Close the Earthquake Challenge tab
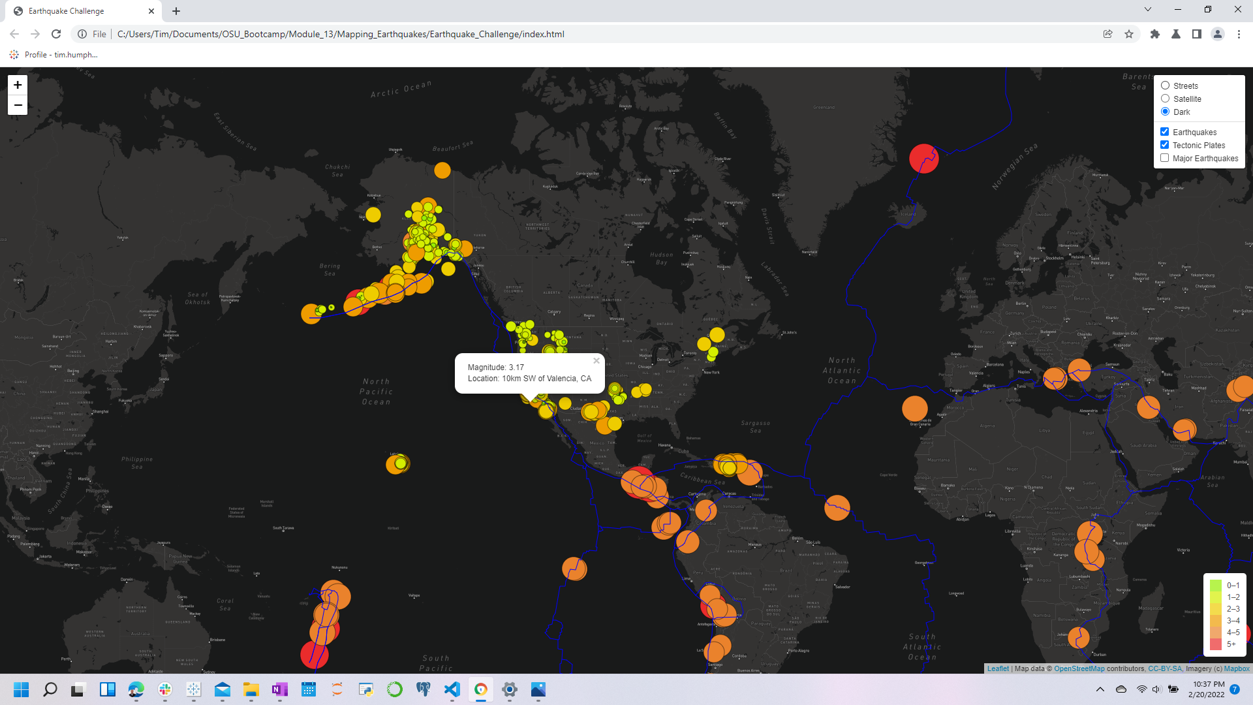1253x705 pixels. (x=151, y=11)
